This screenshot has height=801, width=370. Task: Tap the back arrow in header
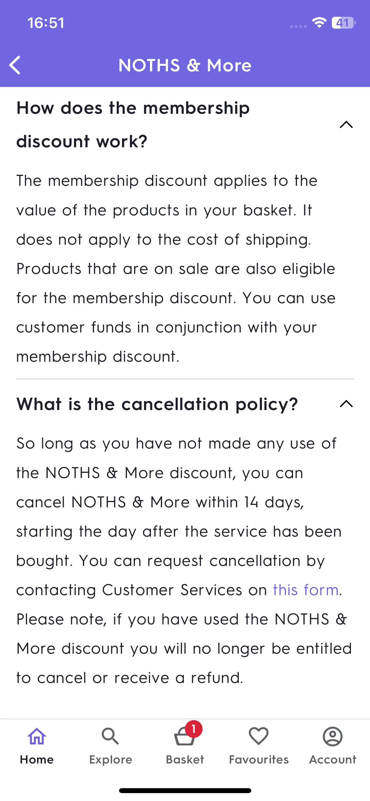(15, 65)
